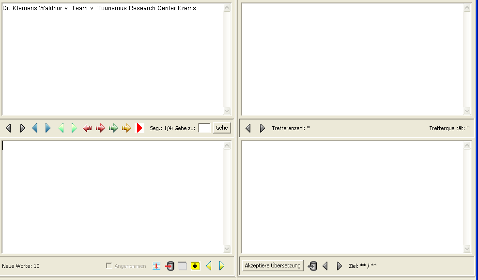
Task: Click the orange right double-arrow icon
Action: 126,128
